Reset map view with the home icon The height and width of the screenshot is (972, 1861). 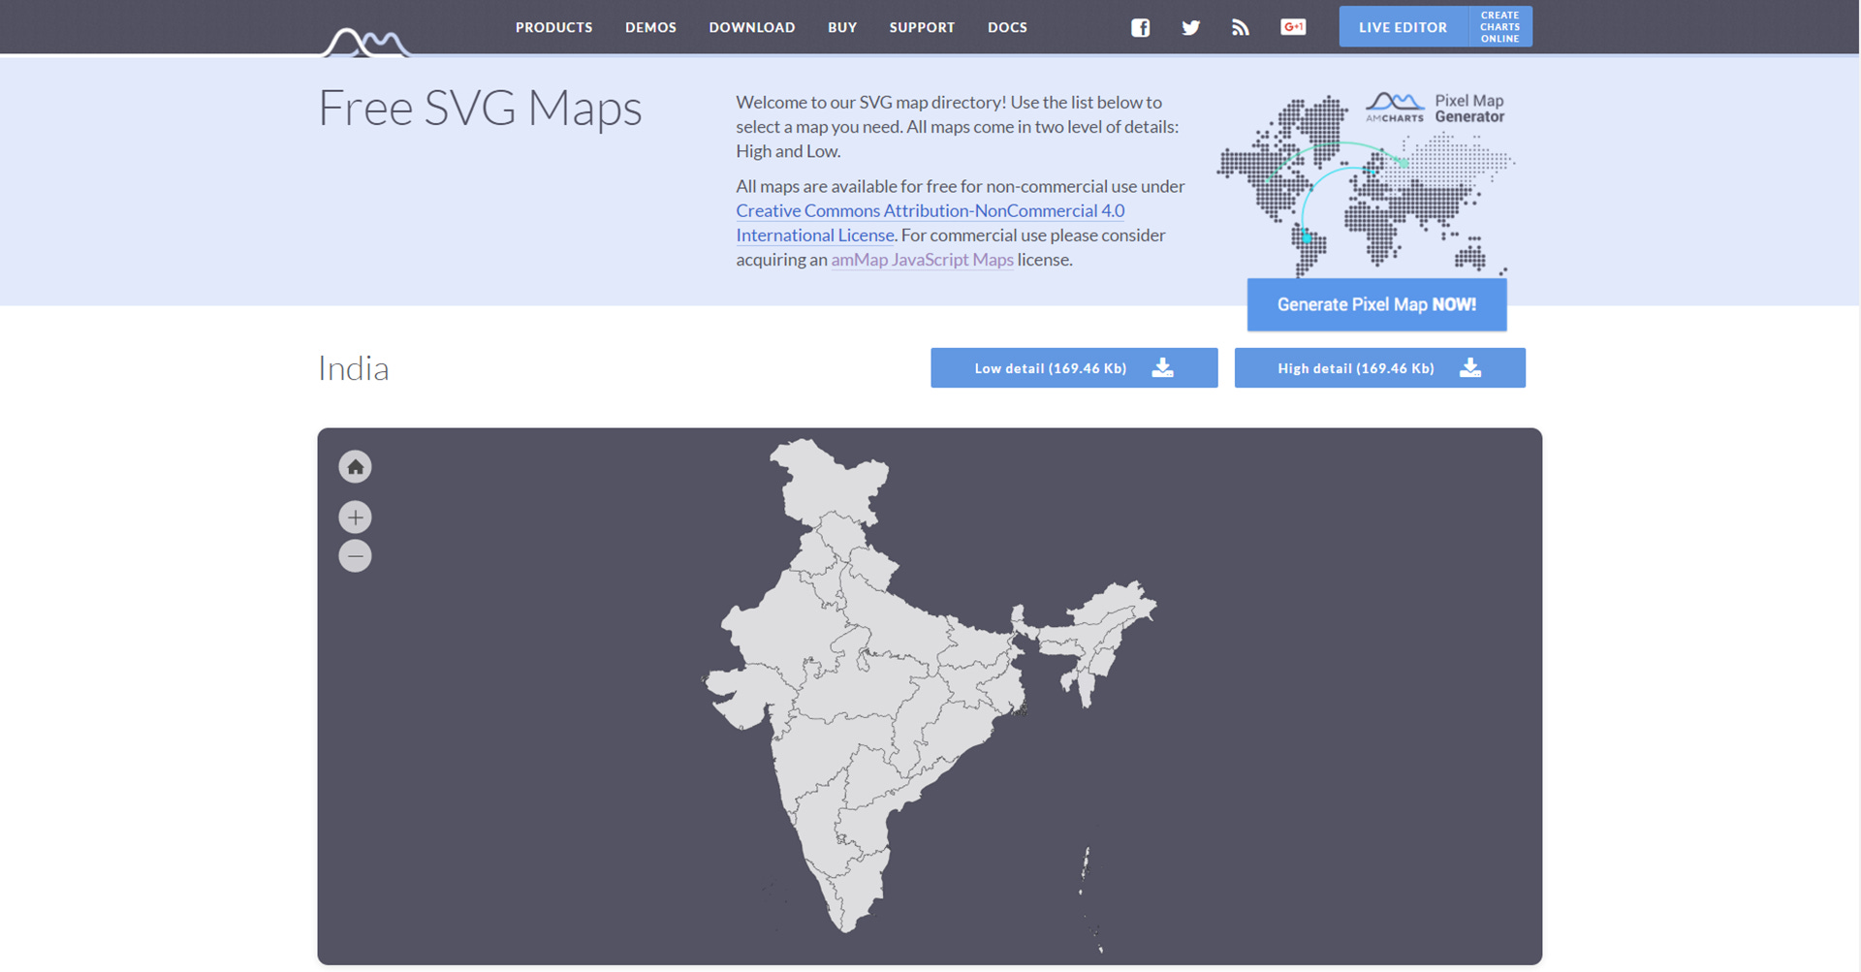(x=355, y=466)
